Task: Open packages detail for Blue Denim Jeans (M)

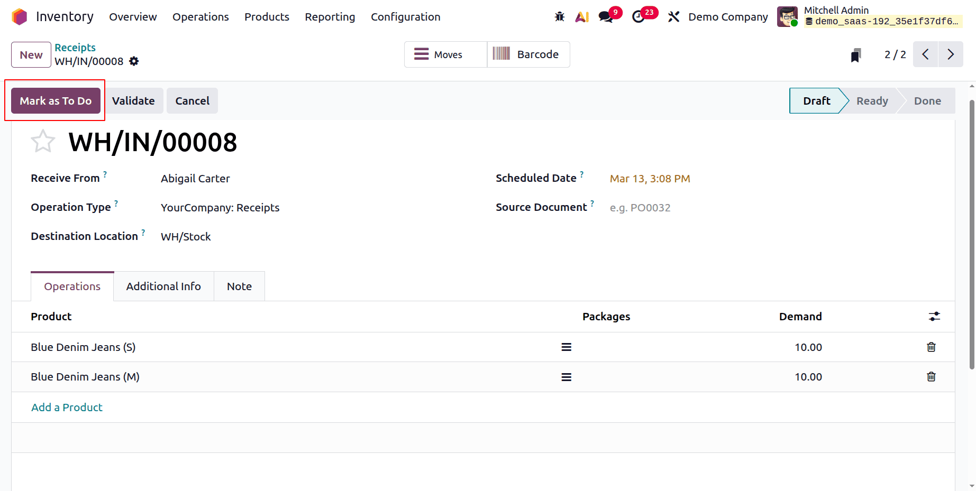Action: click(566, 377)
